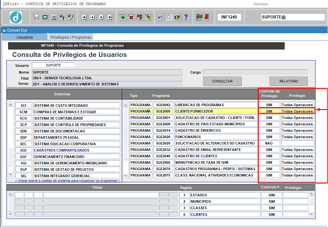Go to the last record
The height and width of the screenshot is (227, 328).
(110, 17)
